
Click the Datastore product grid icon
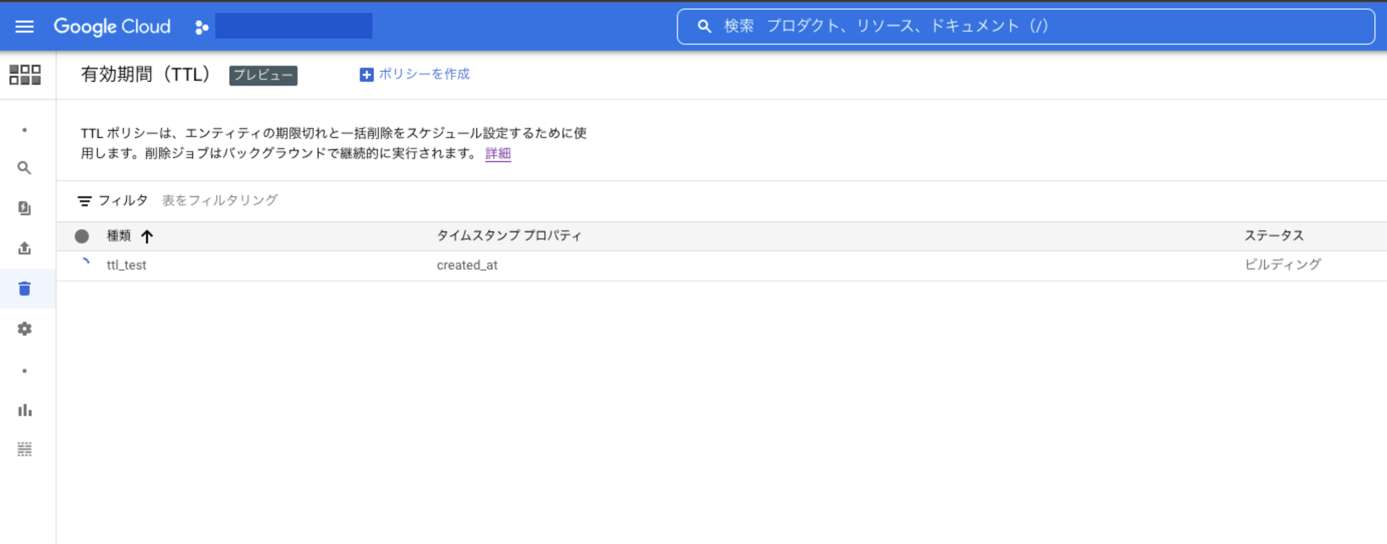click(25, 75)
